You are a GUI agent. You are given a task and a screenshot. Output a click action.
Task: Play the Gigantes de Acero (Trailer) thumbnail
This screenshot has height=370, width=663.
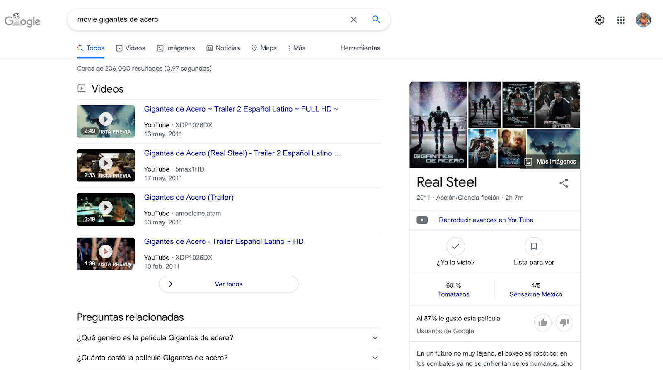point(106,210)
